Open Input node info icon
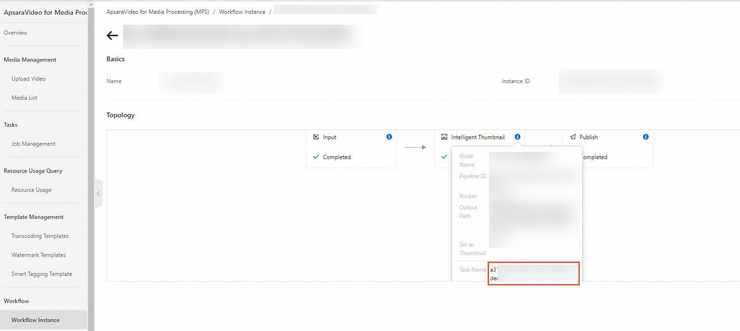Screen dimensions: 740x331 point(389,137)
